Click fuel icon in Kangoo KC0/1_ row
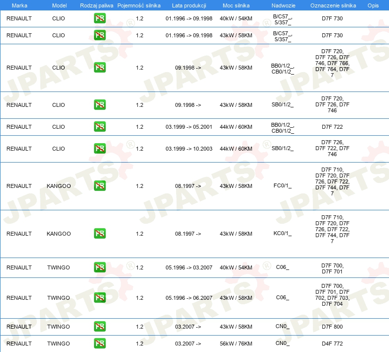 [99, 233]
